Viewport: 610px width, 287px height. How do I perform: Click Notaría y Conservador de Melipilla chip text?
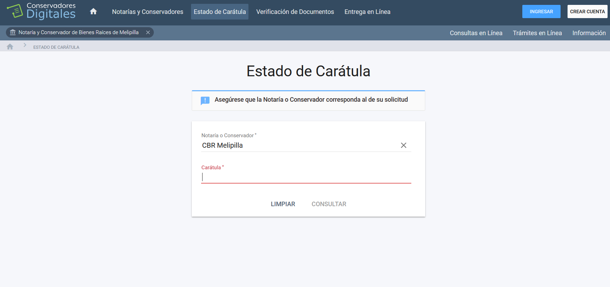pos(79,32)
